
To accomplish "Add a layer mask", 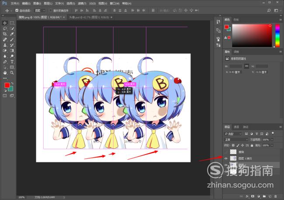I will (x=253, y=196).
